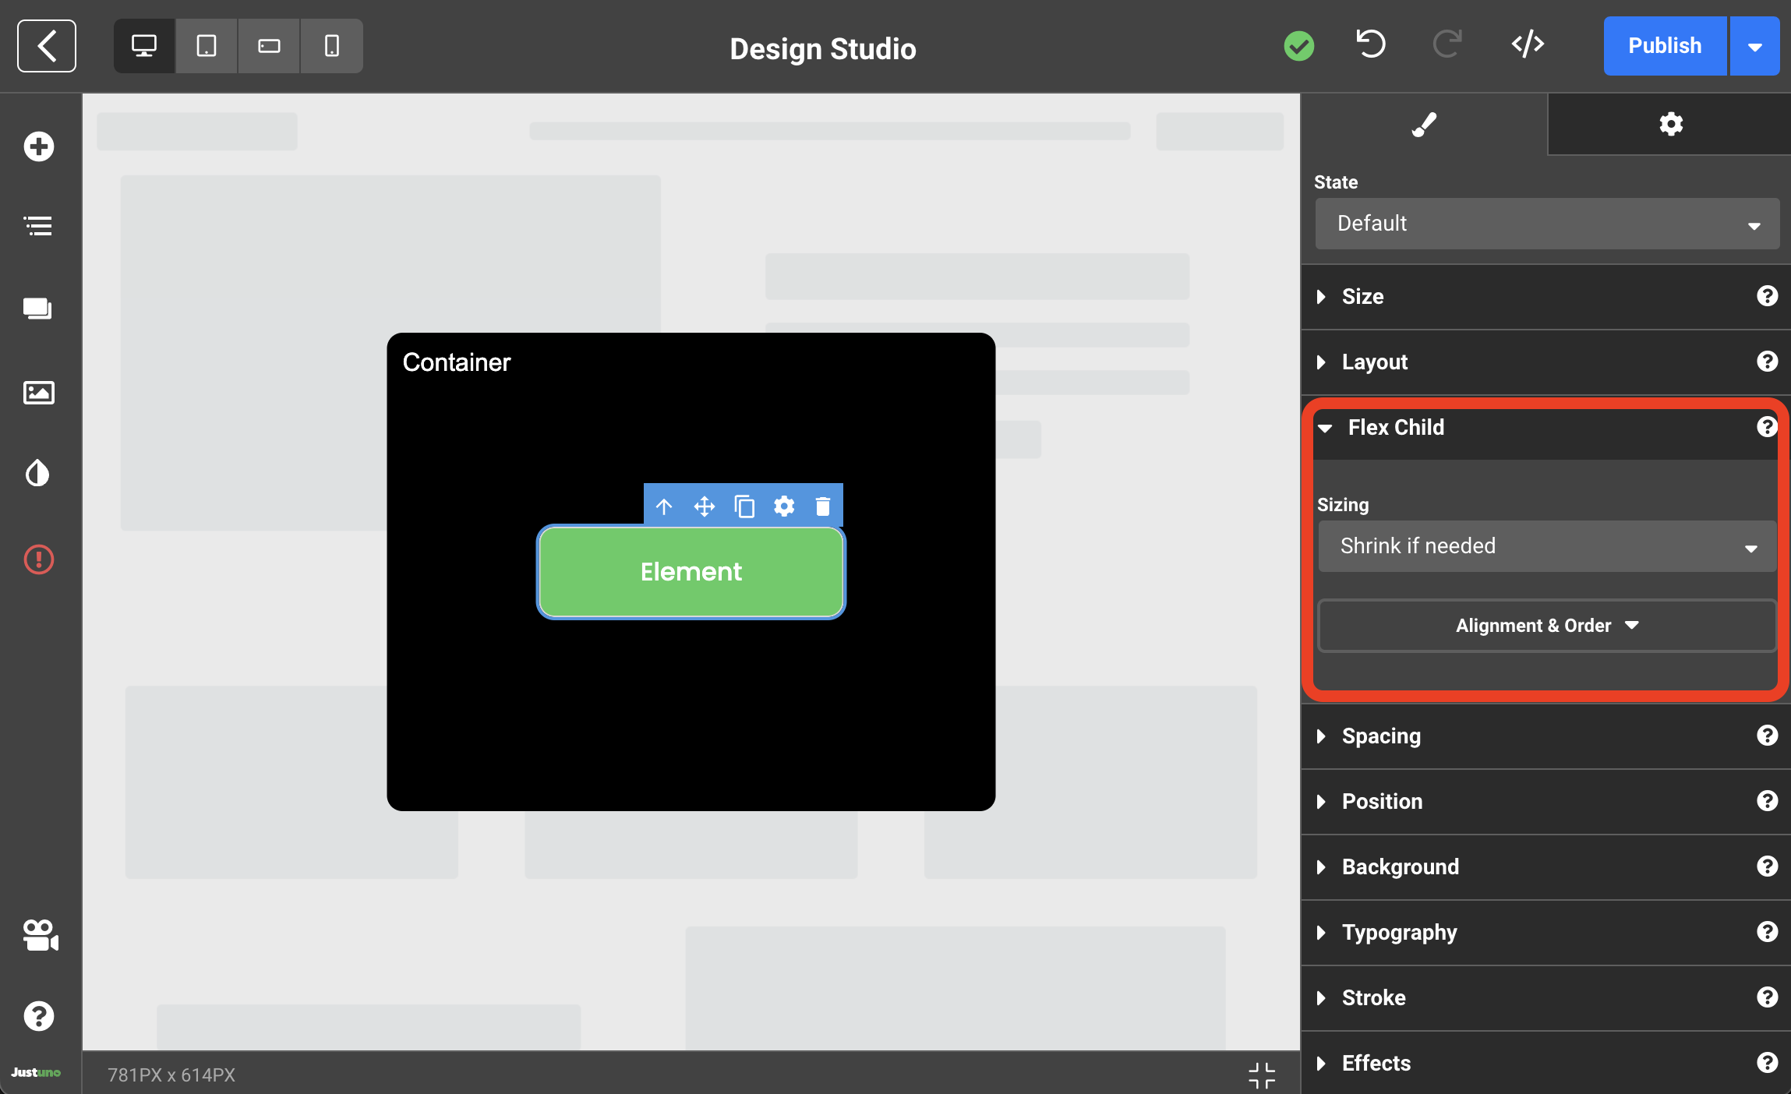Expand Alignment & Order options
The width and height of the screenshot is (1791, 1094).
(x=1546, y=626)
